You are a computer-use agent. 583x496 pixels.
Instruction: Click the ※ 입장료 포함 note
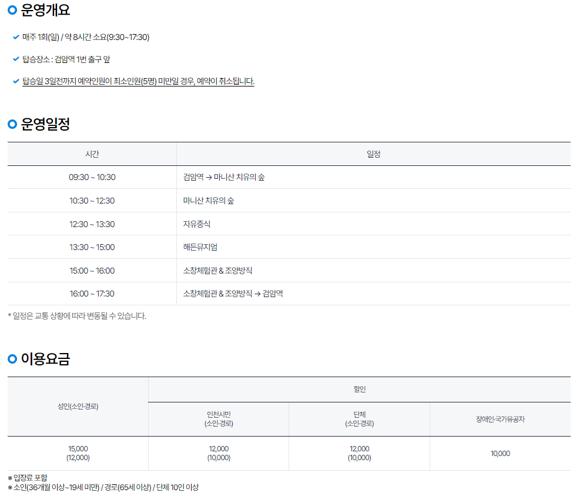pyautogui.click(x=28, y=478)
